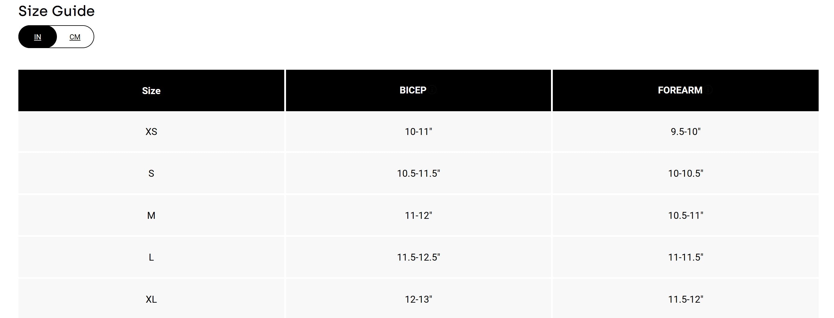Click the Size column header

[x=151, y=90]
